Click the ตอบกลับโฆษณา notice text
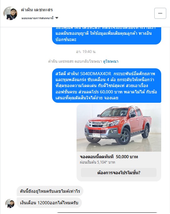The width and height of the screenshot is (170, 214). coord(88,61)
